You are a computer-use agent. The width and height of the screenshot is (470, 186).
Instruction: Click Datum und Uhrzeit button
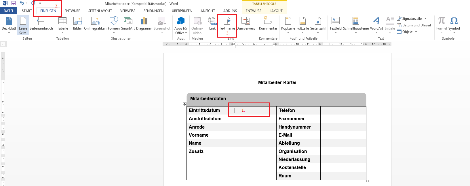414,25
